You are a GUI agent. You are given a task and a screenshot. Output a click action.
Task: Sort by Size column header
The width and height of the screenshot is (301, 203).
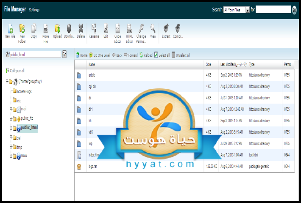point(211,65)
